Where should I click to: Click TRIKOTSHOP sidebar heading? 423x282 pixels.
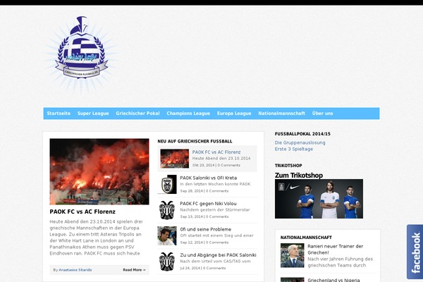click(288, 166)
